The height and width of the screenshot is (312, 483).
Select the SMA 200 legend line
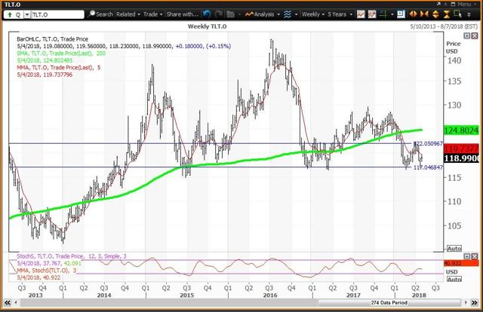click(61, 54)
